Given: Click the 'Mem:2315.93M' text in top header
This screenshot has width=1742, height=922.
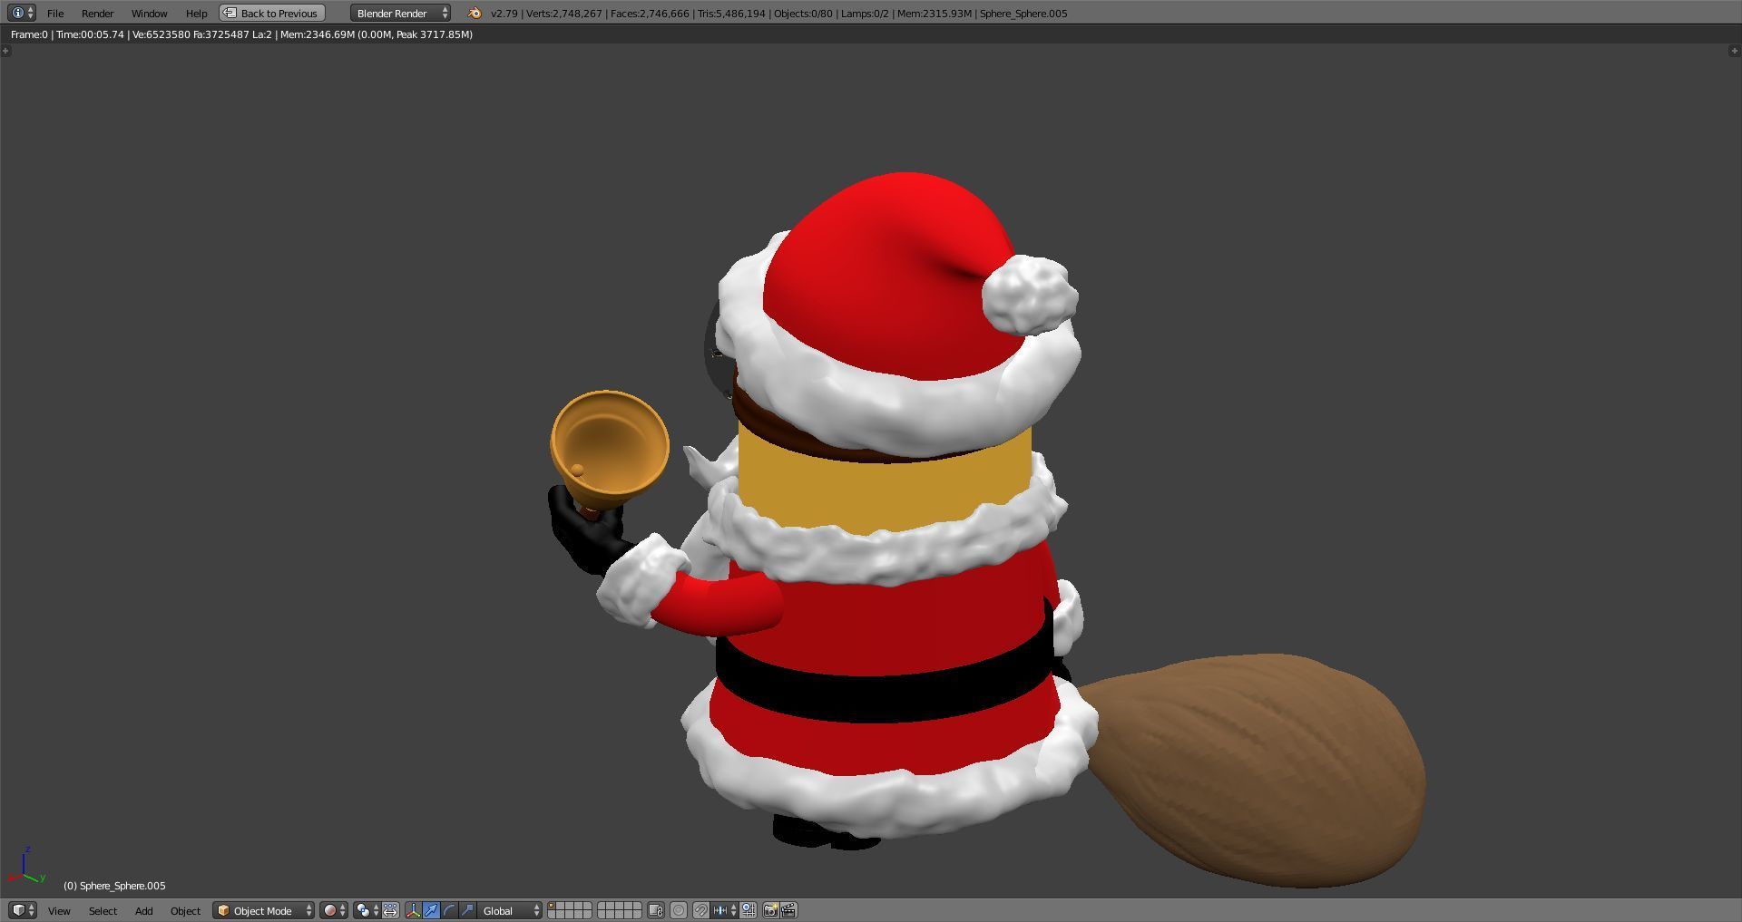Looking at the screenshot, I should [x=935, y=14].
